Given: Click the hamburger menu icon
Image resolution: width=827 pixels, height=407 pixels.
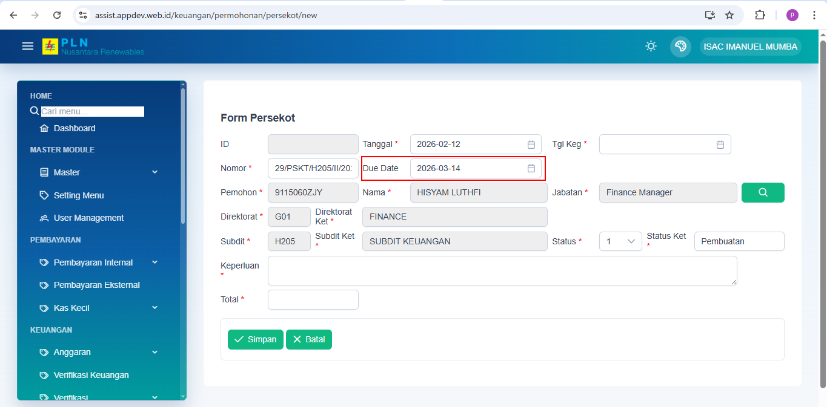Looking at the screenshot, I should (27, 46).
